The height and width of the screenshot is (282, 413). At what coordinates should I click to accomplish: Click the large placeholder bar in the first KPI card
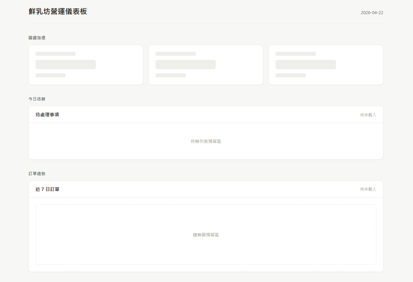pos(66,65)
